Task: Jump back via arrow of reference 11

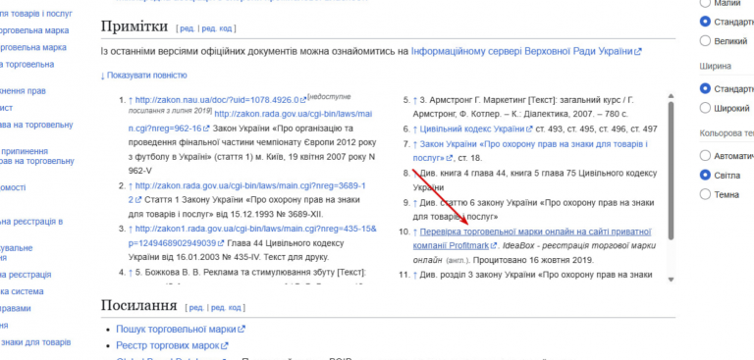Action: (x=415, y=275)
